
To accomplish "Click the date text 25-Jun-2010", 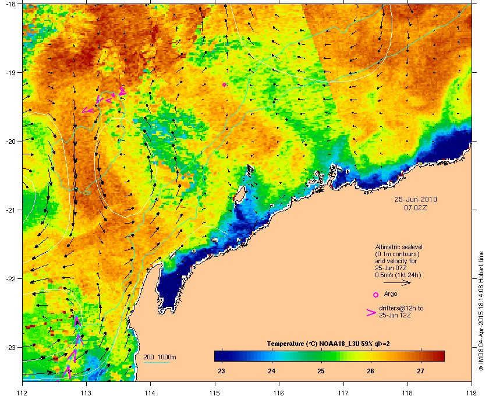I will point(416,200).
